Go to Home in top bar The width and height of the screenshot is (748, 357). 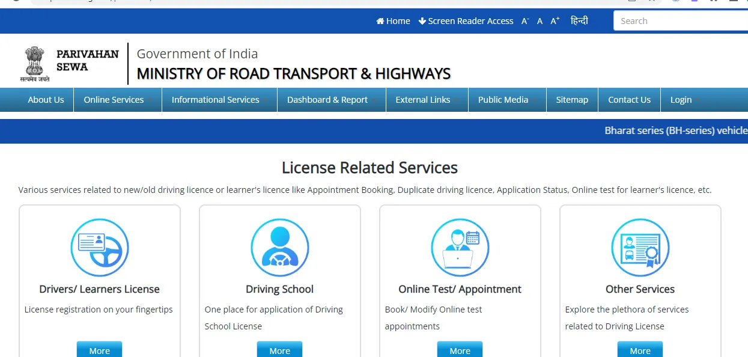pos(393,21)
